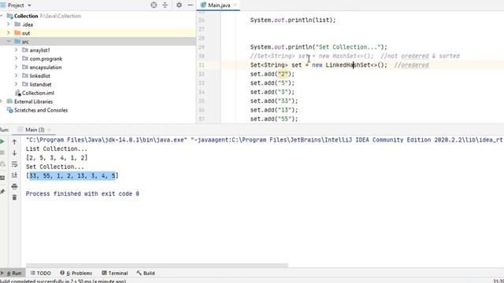The width and height of the screenshot is (504, 283).
Task: Click line number 29 in the gutter
Action: pyautogui.click(x=202, y=47)
